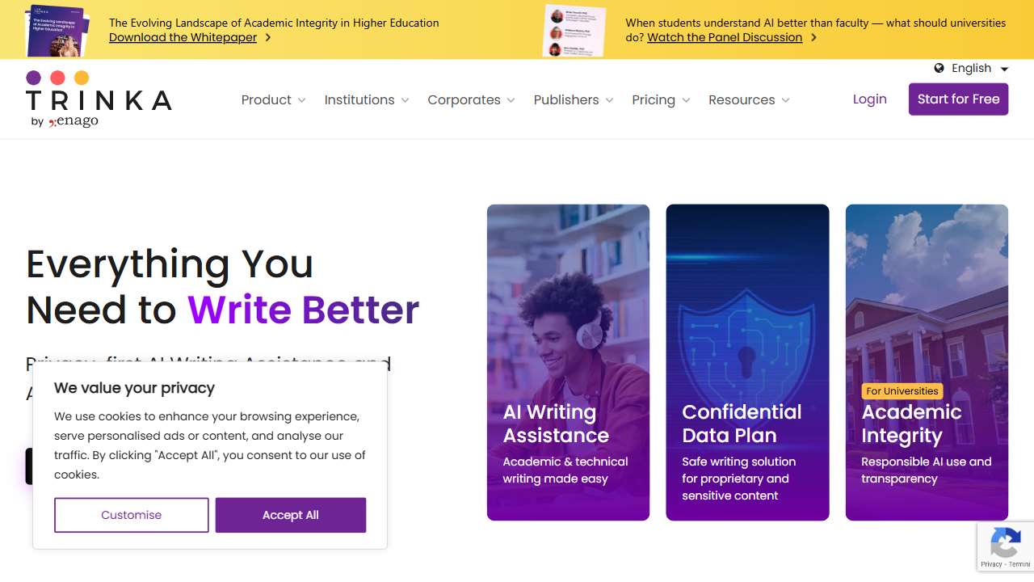The width and height of the screenshot is (1034, 582).
Task: Open the Publishers menu
Action: pos(574,100)
